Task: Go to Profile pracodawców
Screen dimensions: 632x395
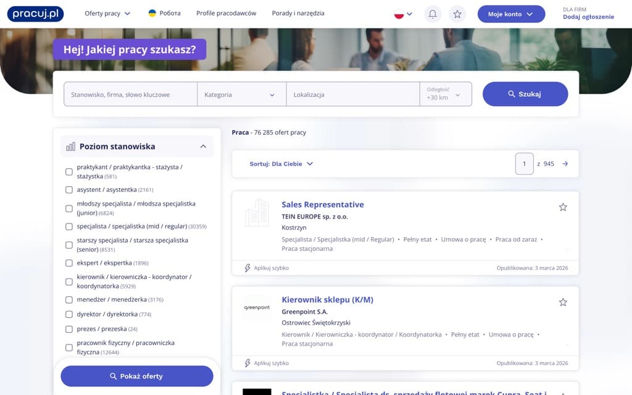Action: [226, 13]
